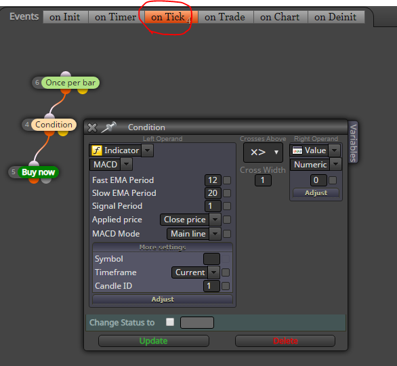Select the on Tick event tab
Image resolution: width=397 pixels, height=366 pixels.
[x=171, y=17]
